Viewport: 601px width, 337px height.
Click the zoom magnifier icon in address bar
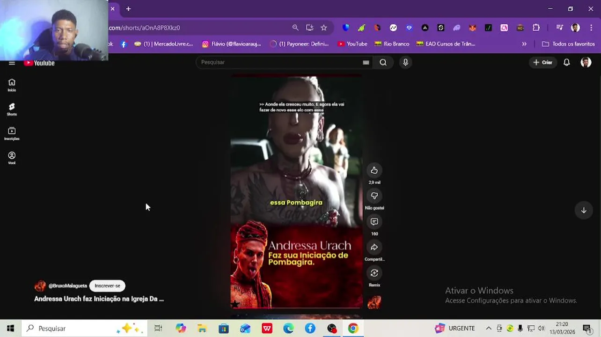pos(295,28)
